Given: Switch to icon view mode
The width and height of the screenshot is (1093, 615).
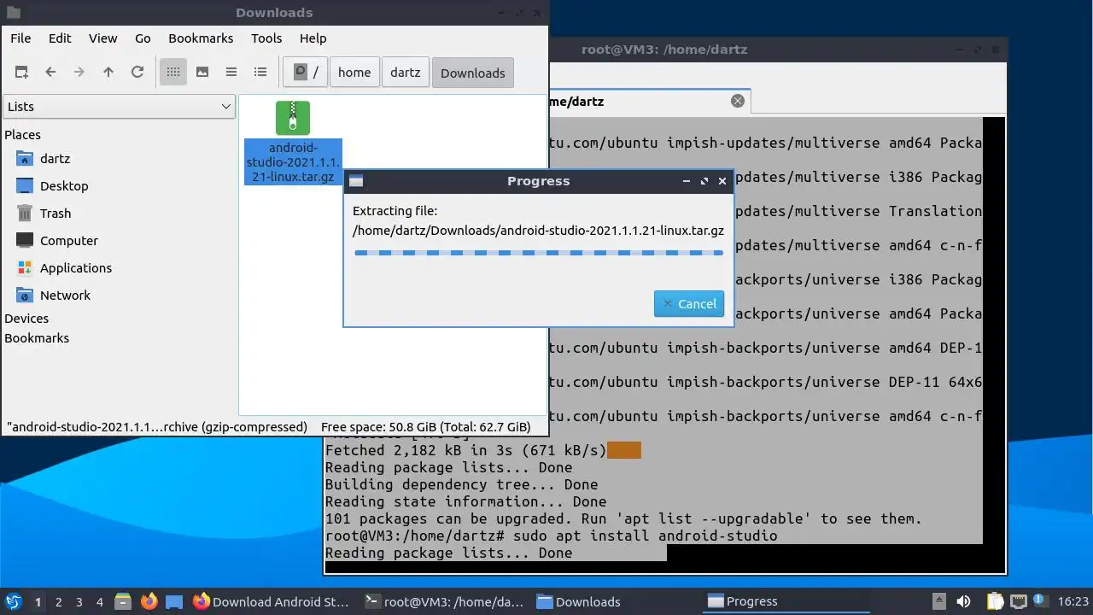Looking at the screenshot, I should click(173, 73).
